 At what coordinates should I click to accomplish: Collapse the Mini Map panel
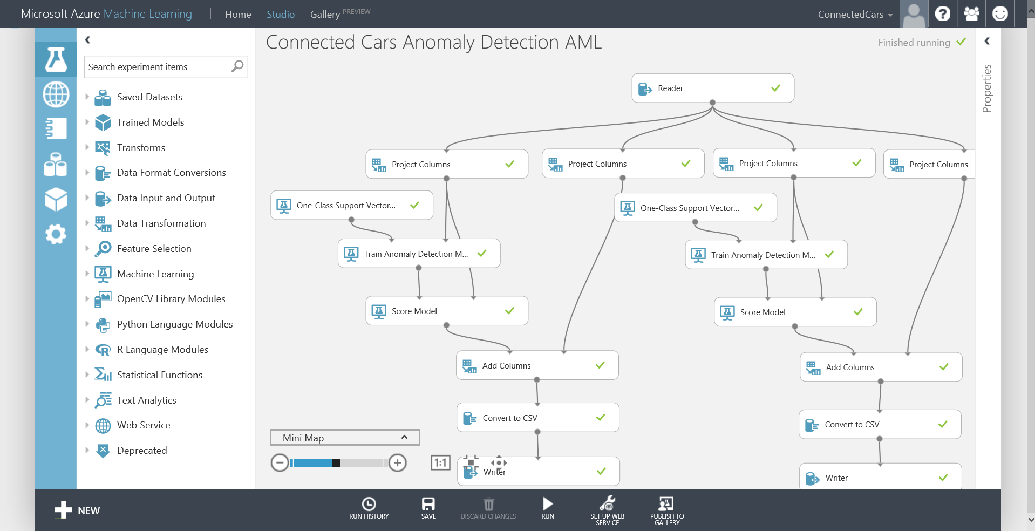(404, 437)
